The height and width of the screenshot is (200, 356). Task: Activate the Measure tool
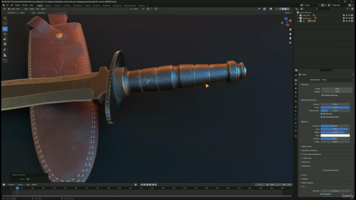coord(5,55)
